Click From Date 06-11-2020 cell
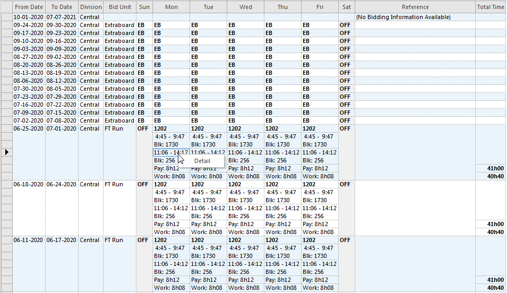Screen dimensions: 507x293 tap(29, 240)
